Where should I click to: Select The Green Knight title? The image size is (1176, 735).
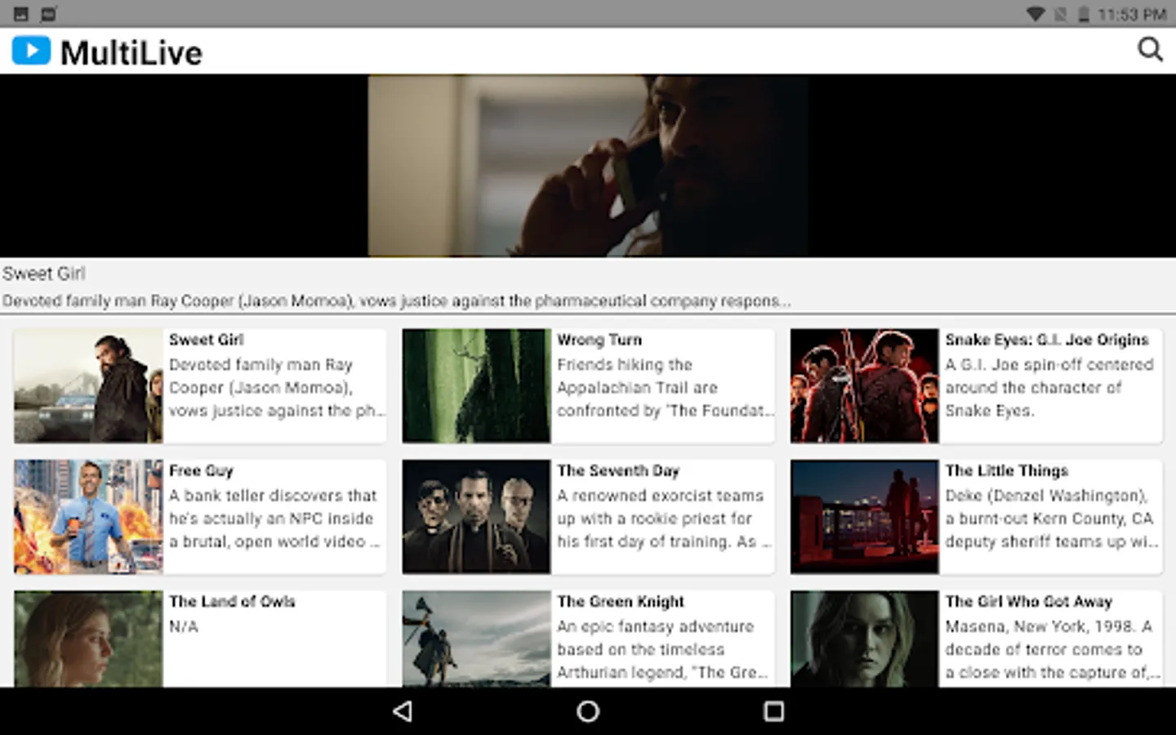tap(621, 601)
